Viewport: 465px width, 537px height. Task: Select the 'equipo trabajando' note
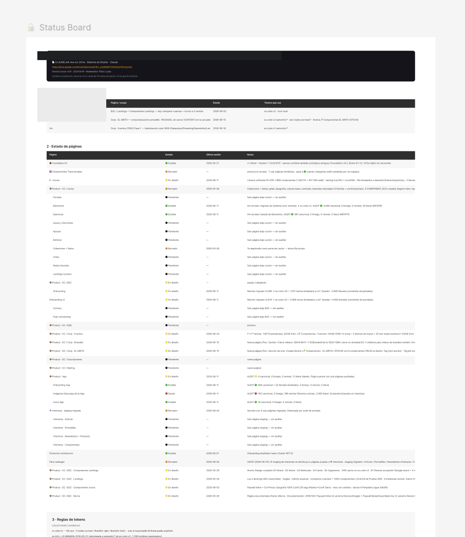point(257,283)
